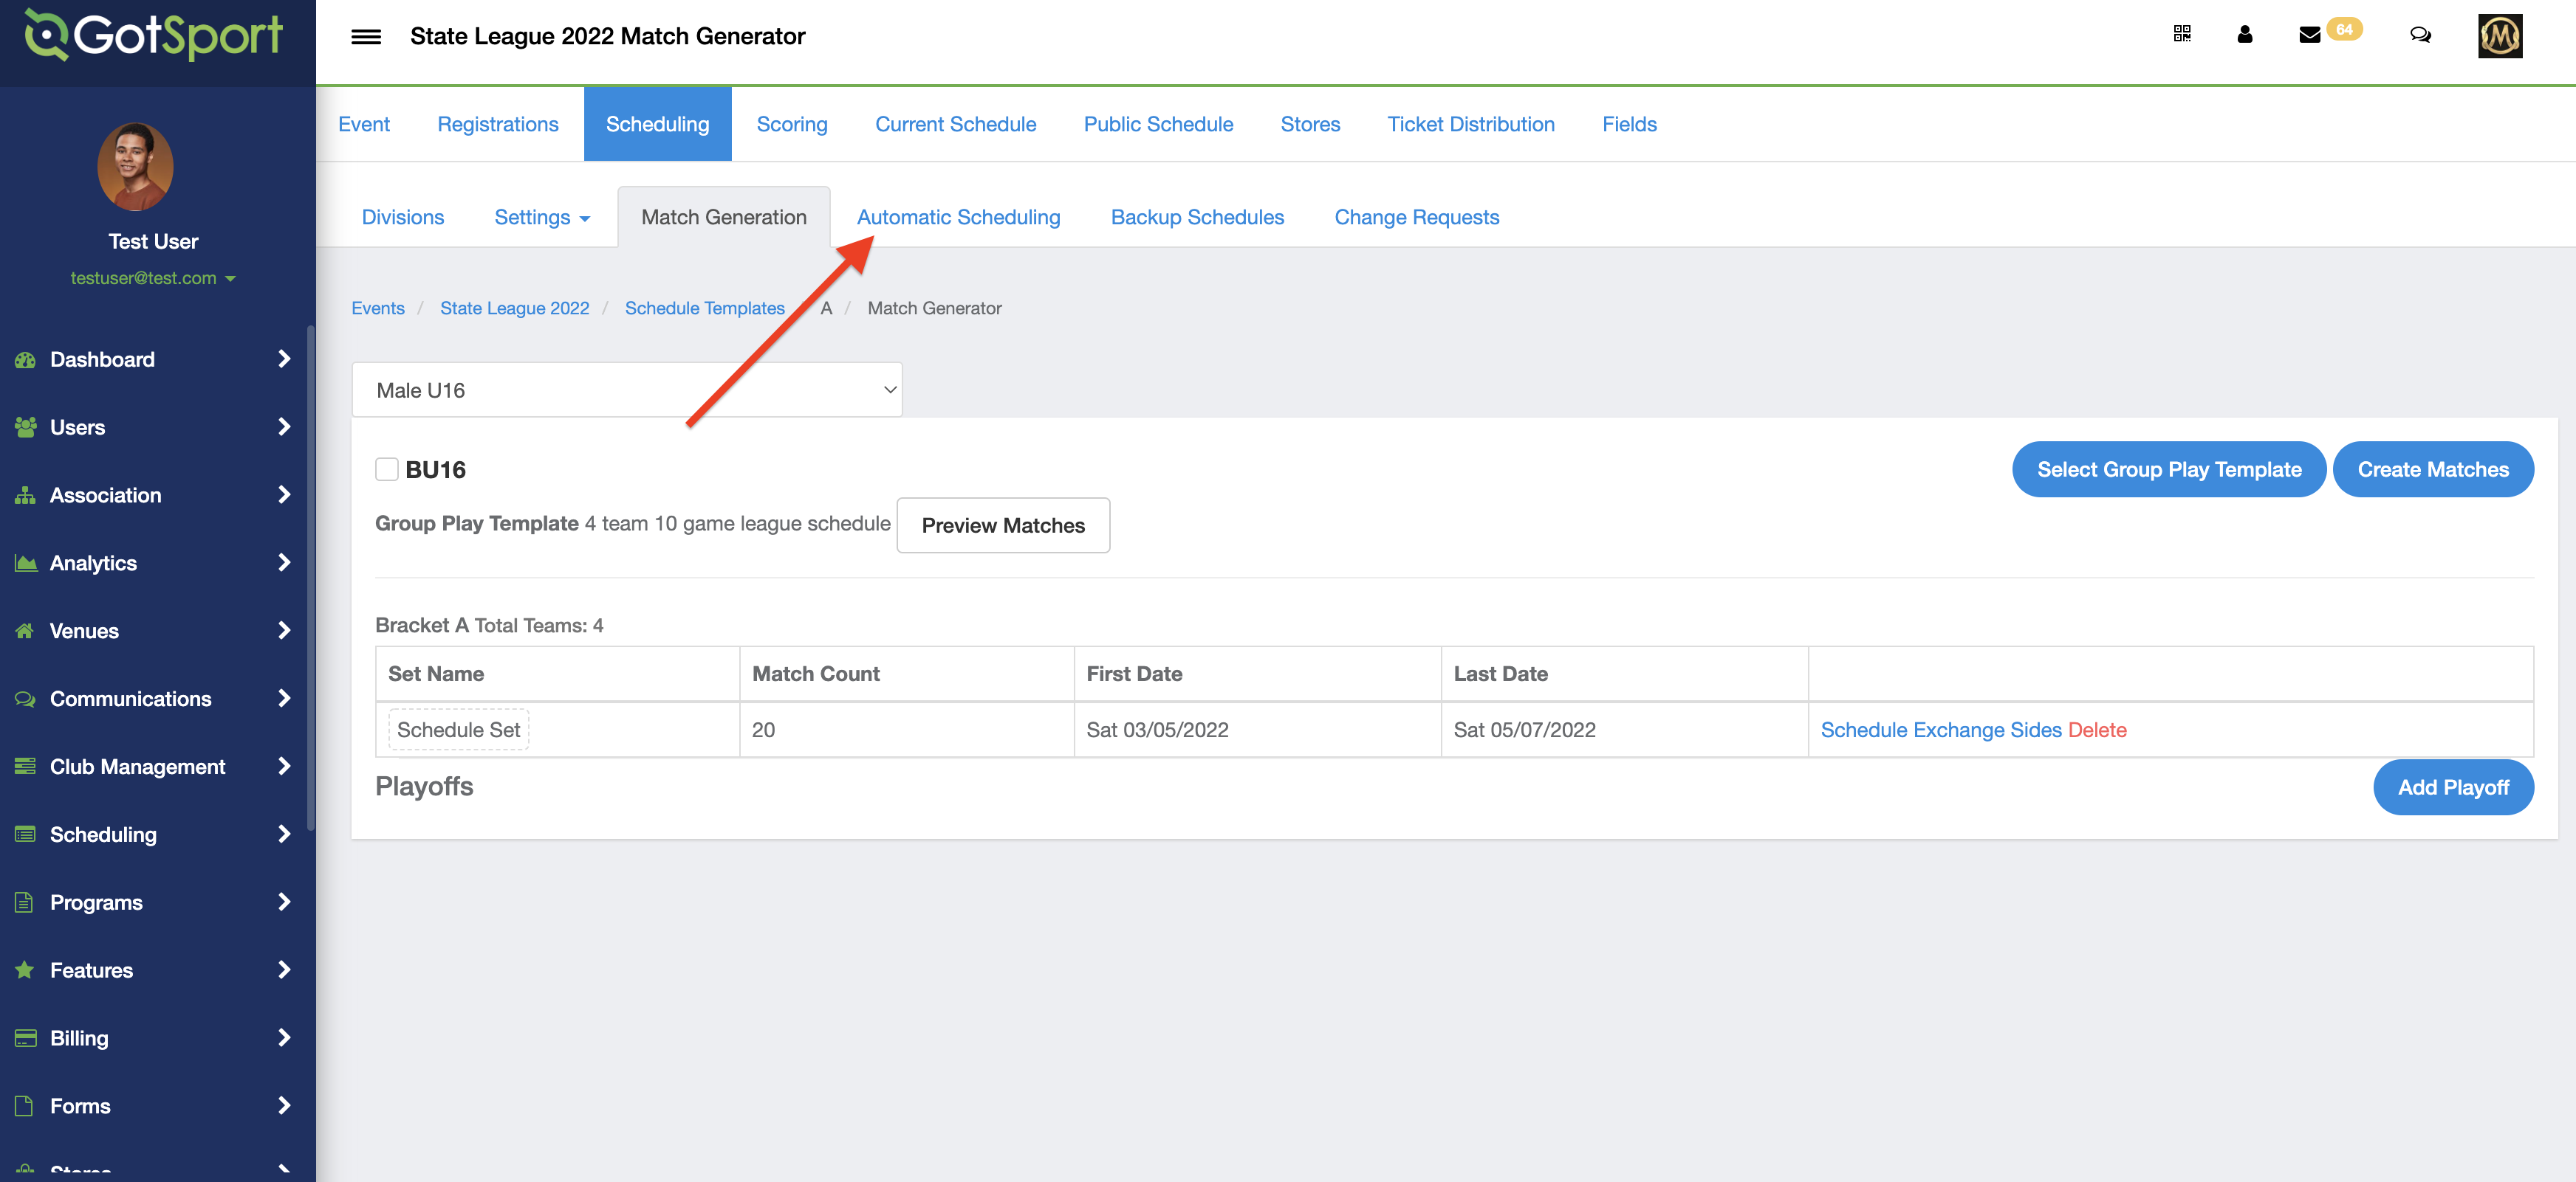Screen dimensions: 2576x1182
Task: Follow the Schedule Templates breadcrumb
Action: (x=704, y=308)
